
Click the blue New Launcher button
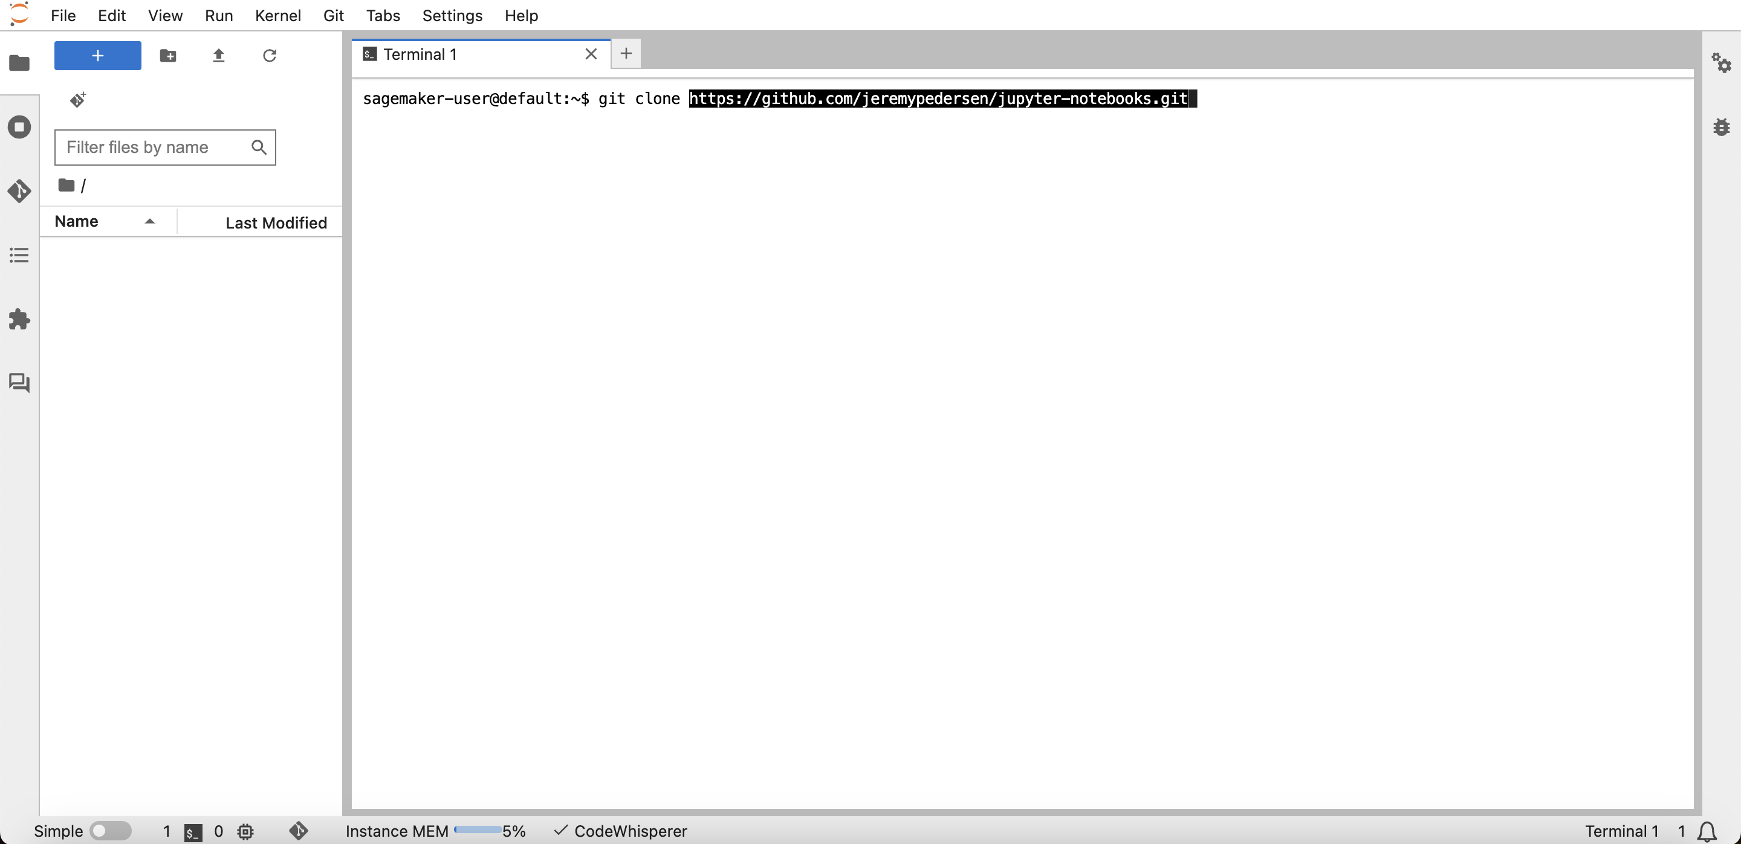pyautogui.click(x=97, y=56)
